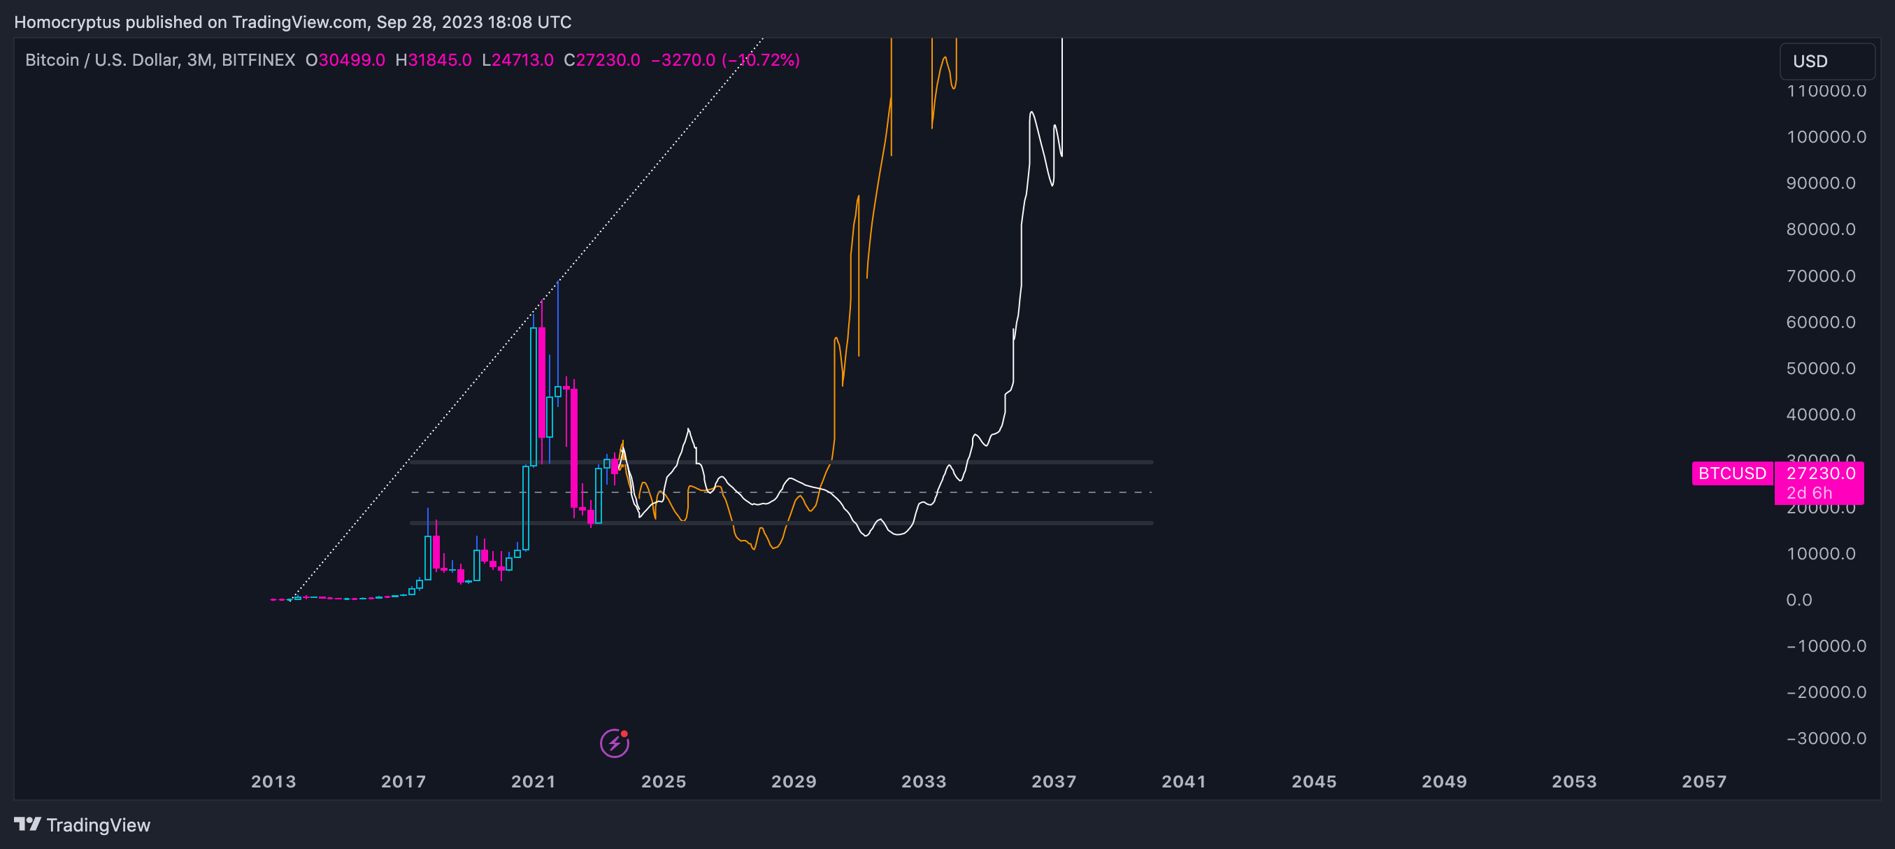
Task: Click the 100000.0 price axis label
Action: coord(1826,137)
